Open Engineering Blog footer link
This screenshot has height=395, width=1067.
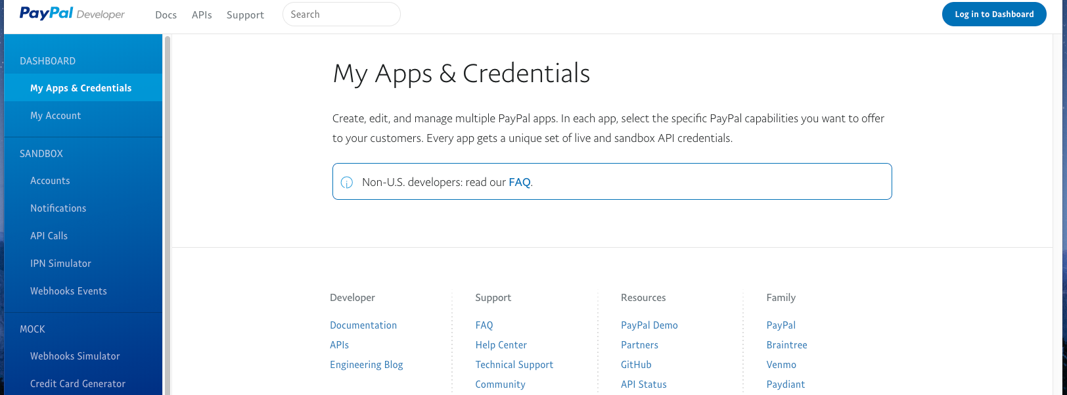367,364
